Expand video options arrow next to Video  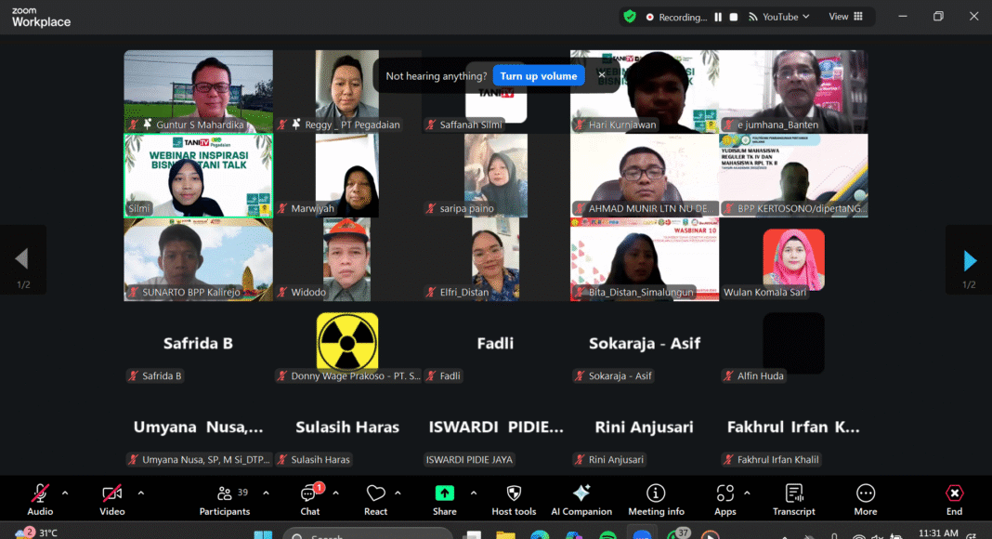(x=140, y=493)
